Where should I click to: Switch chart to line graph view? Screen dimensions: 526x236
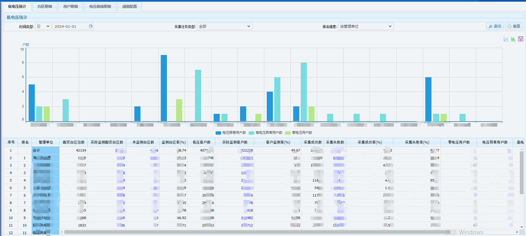pos(506,39)
